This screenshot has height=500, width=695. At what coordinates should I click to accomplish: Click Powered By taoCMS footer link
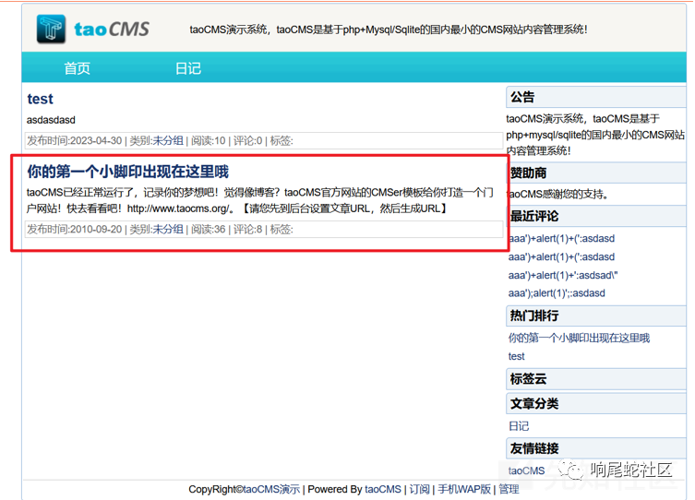pos(383,489)
